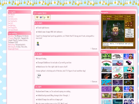Buy the muffin shop item

[128, 25]
